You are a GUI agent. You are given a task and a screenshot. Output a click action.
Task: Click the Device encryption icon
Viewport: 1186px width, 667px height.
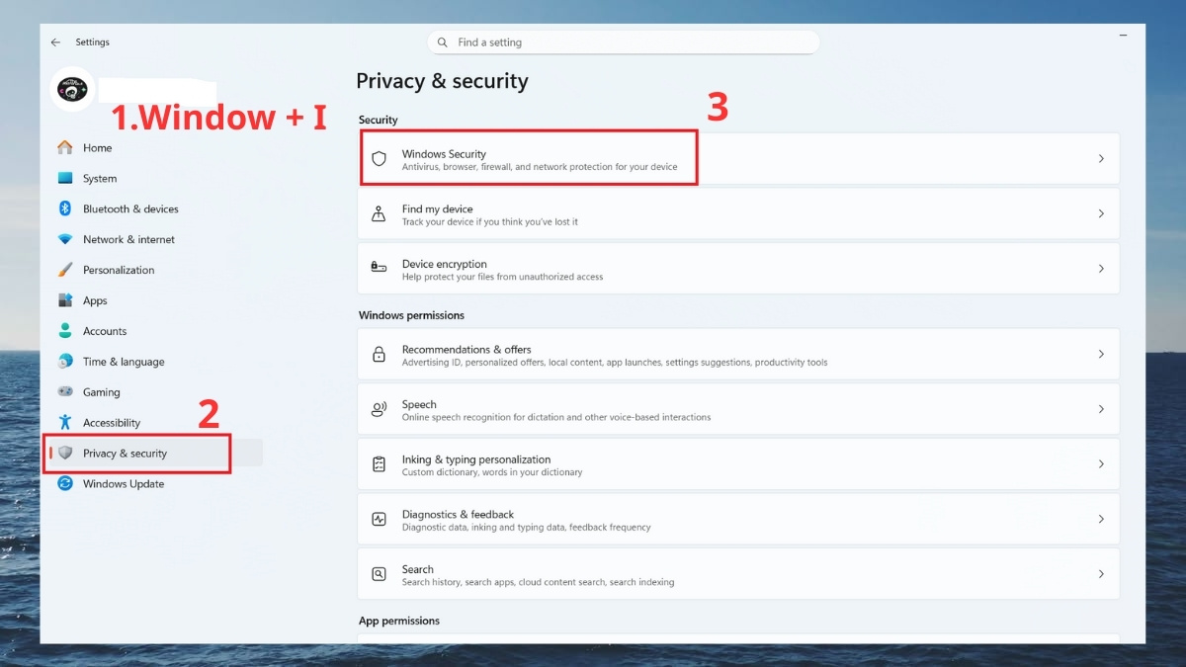[x=379, y=269]
